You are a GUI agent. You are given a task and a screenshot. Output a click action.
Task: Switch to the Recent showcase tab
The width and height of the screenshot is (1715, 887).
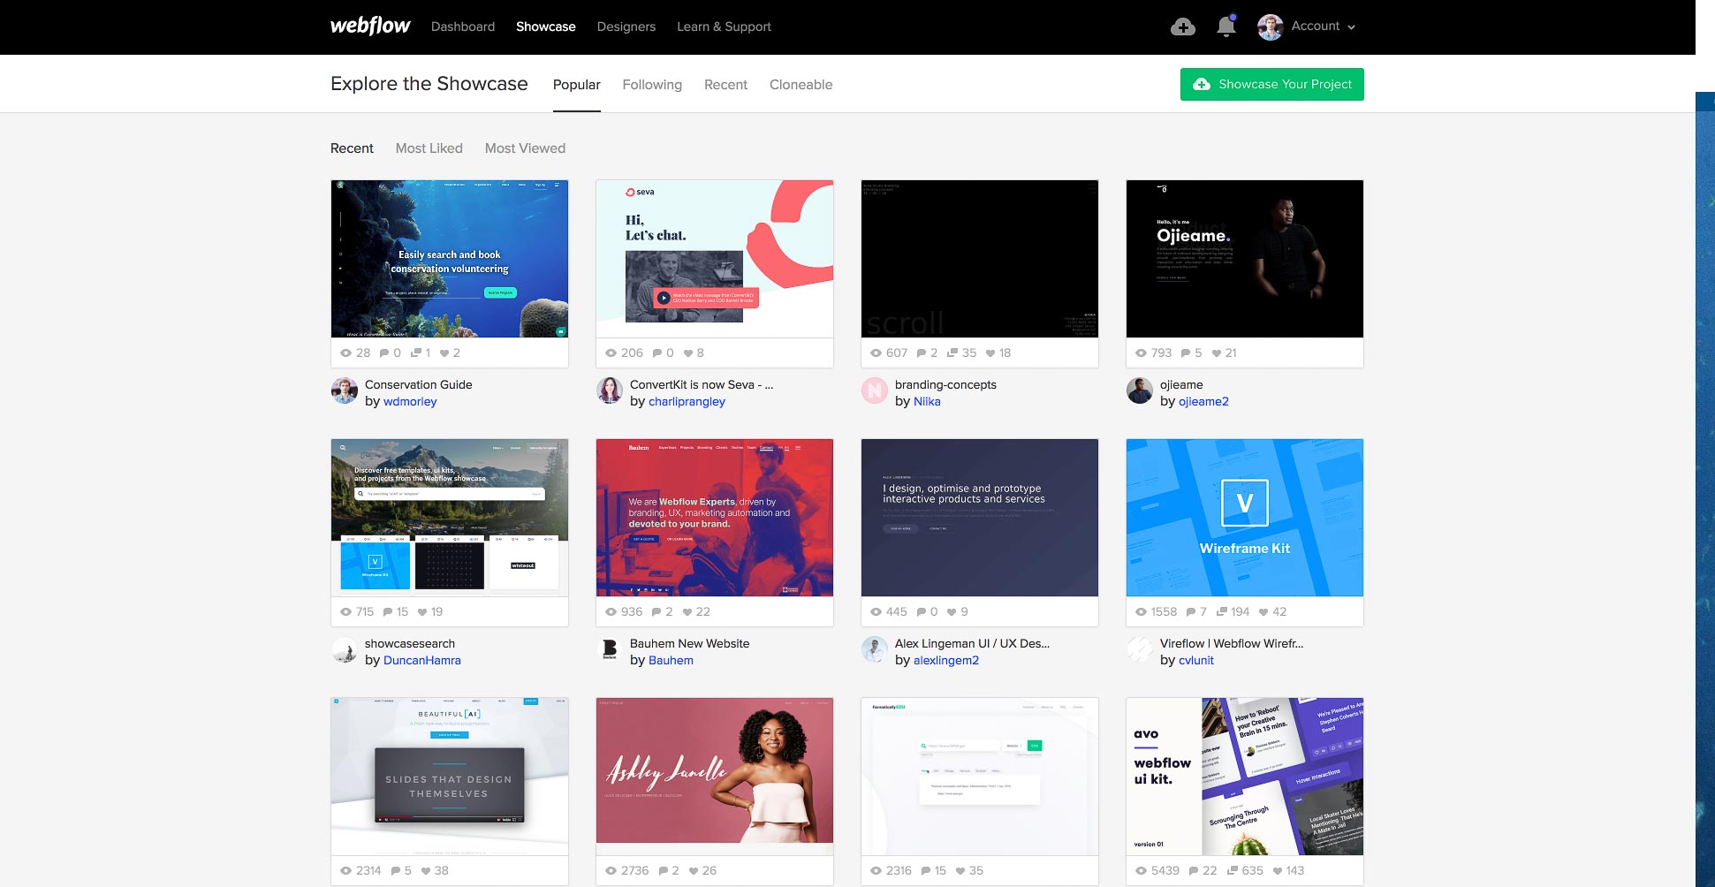pyautogui.click(x=725, y=85)
